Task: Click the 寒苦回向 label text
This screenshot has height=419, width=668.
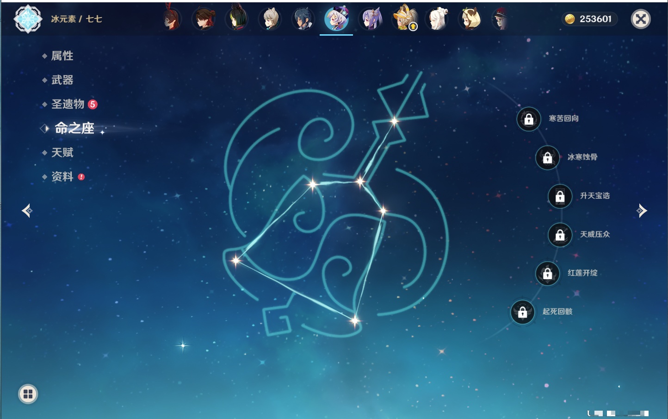Action: pyautogui.click(x=564, y=119)
